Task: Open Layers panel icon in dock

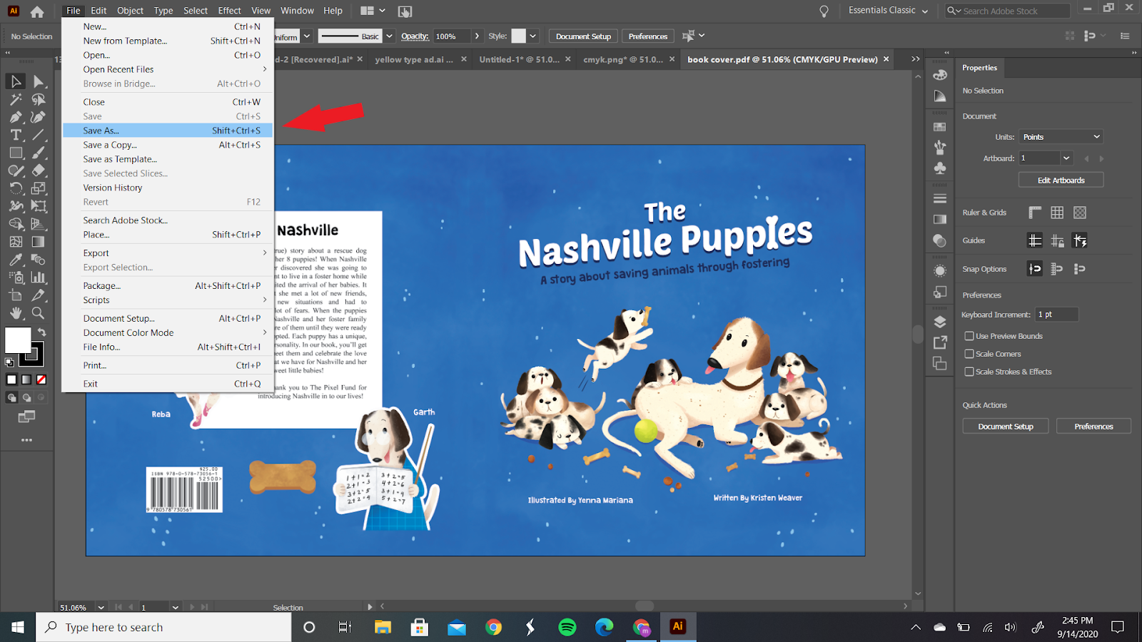Action: (x=940, y=322)
